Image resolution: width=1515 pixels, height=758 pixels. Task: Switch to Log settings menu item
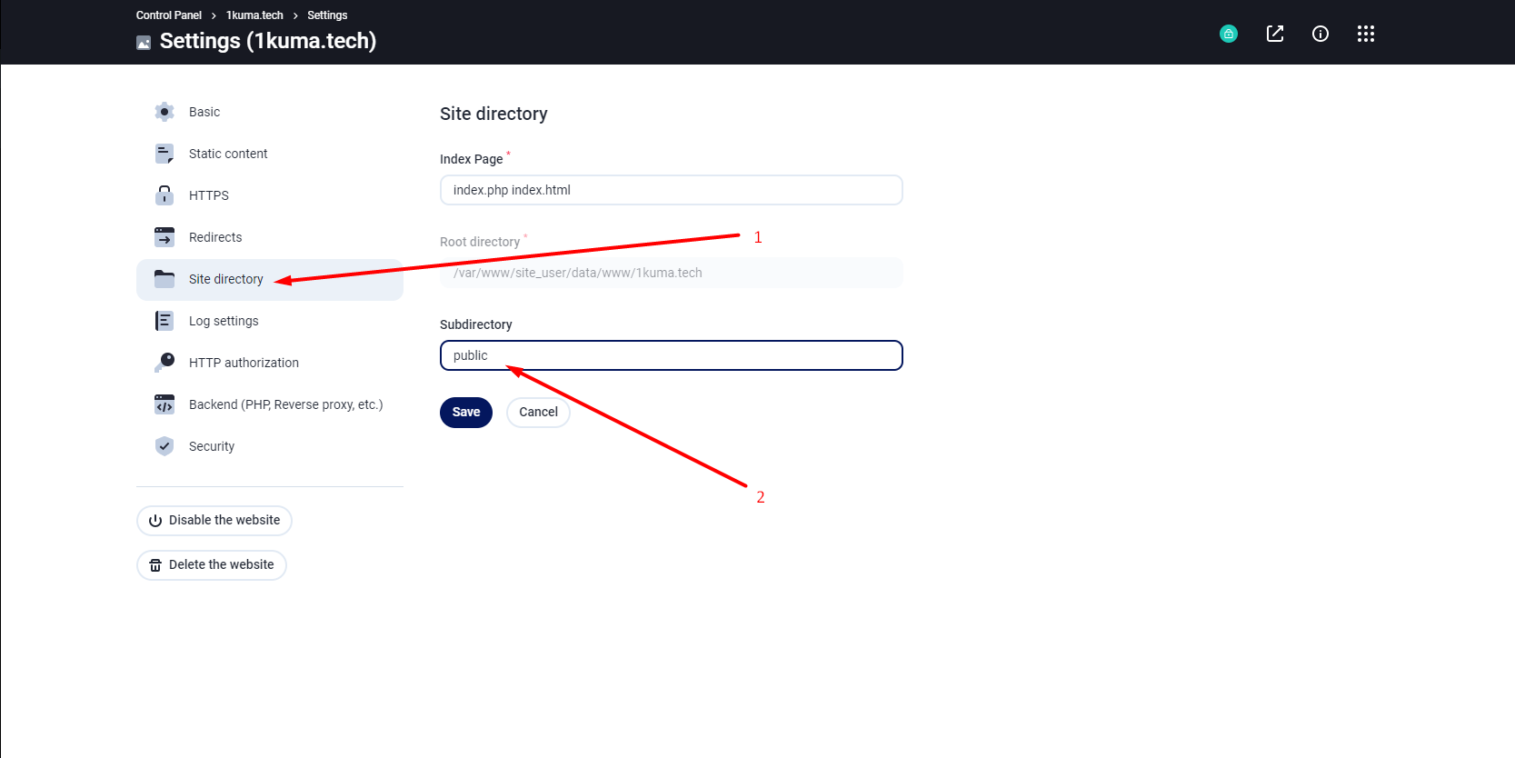(270, 321)
